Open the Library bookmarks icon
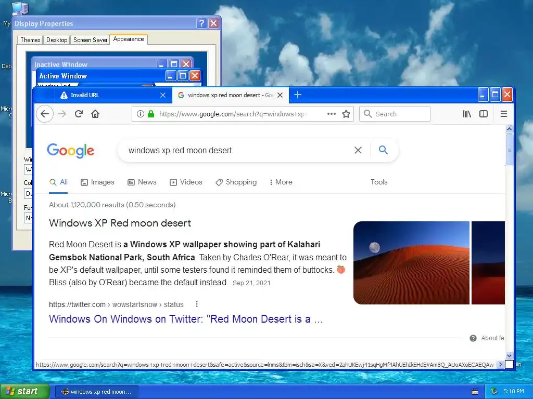533x399 pixels. pos(467,114)
